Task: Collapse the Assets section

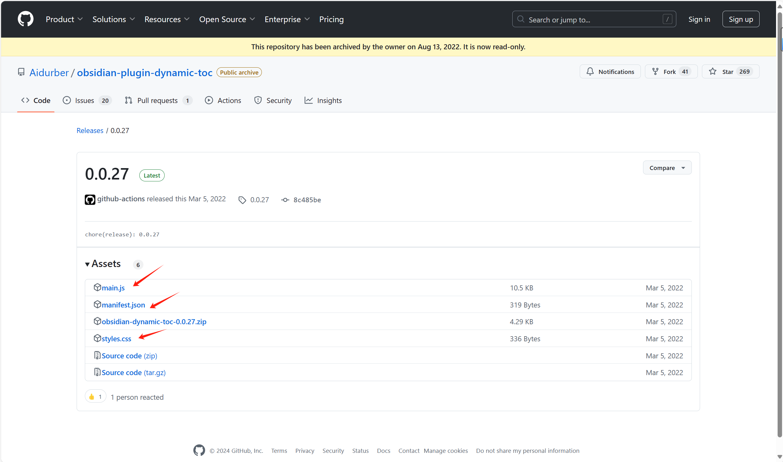Action: tap(87, 264)
